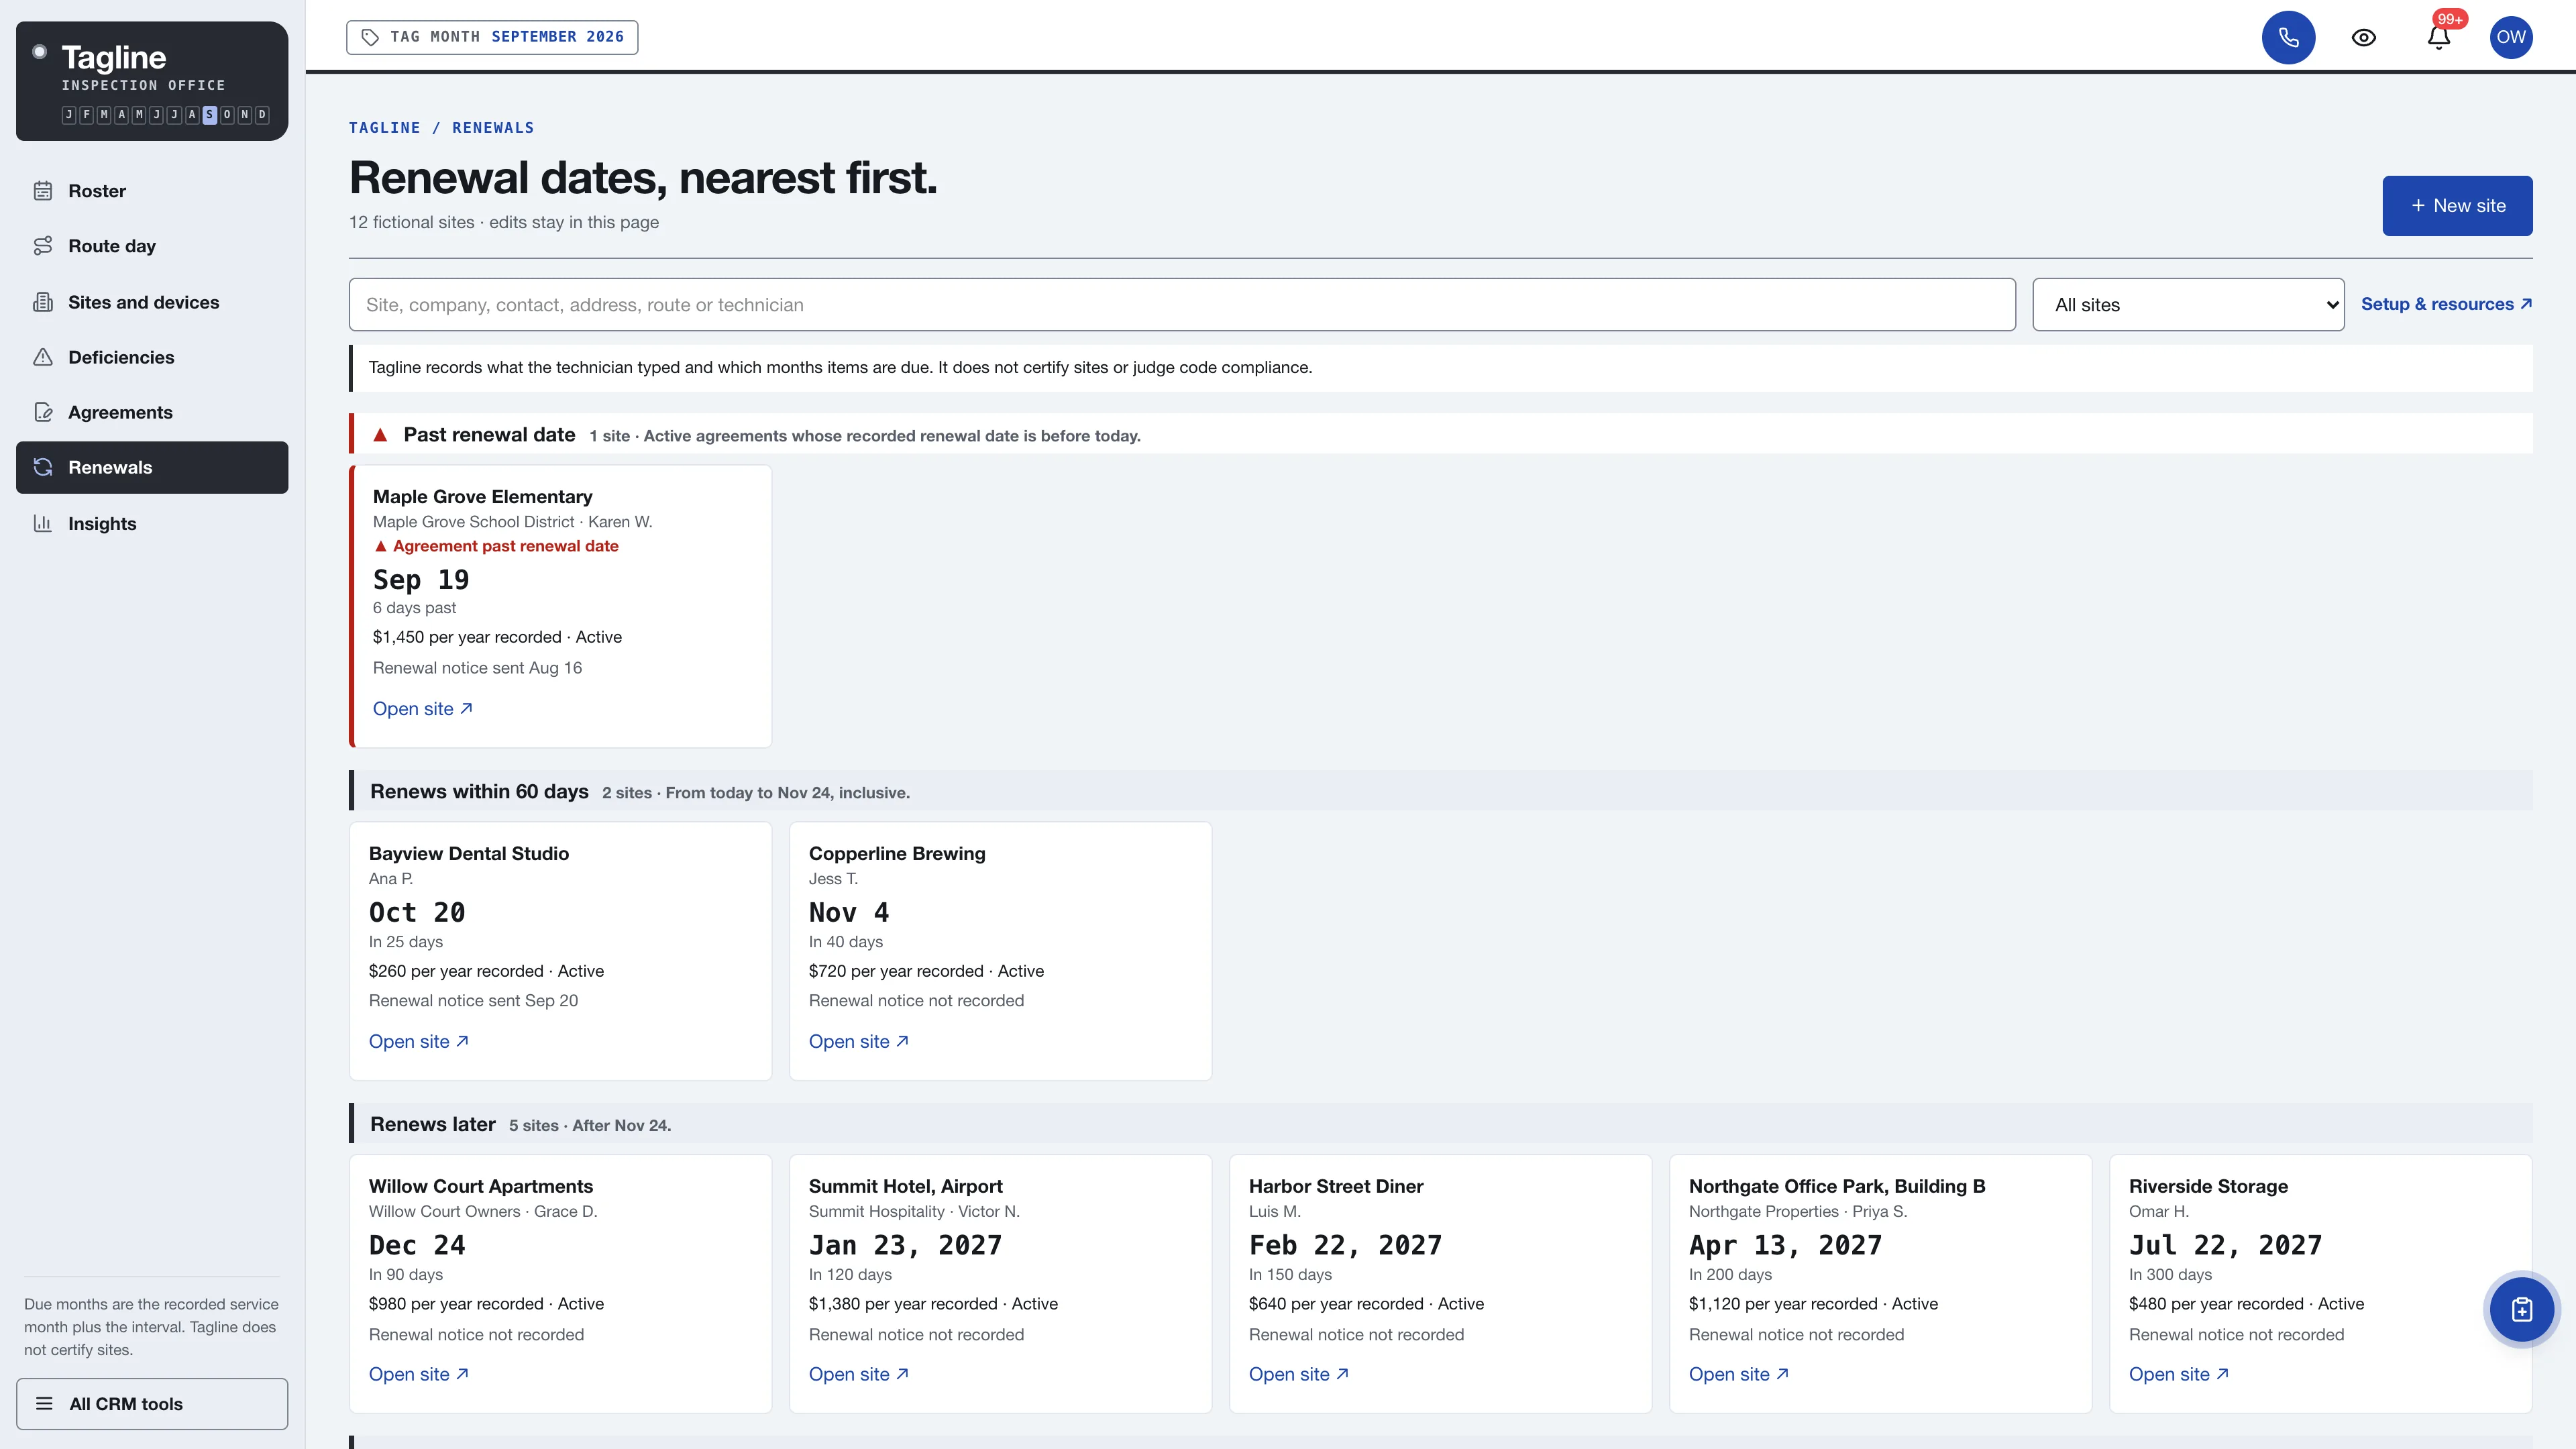Click the tag icon beside Tag Month

(x=370, y=37)
